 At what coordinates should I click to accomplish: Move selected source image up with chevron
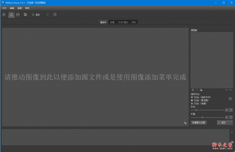(x=231, y=90)
